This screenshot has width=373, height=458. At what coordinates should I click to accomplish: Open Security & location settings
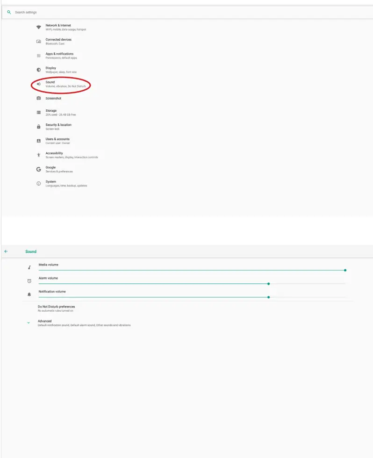coord(58,127)
